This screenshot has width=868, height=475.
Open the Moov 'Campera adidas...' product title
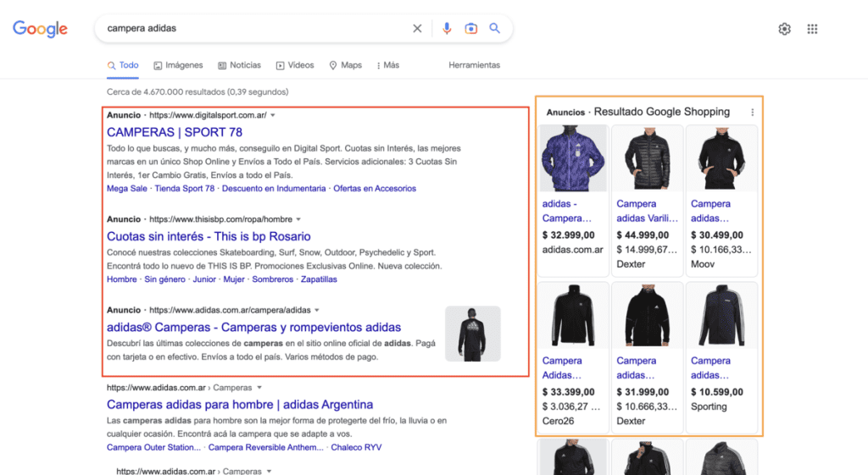point(710,211)
